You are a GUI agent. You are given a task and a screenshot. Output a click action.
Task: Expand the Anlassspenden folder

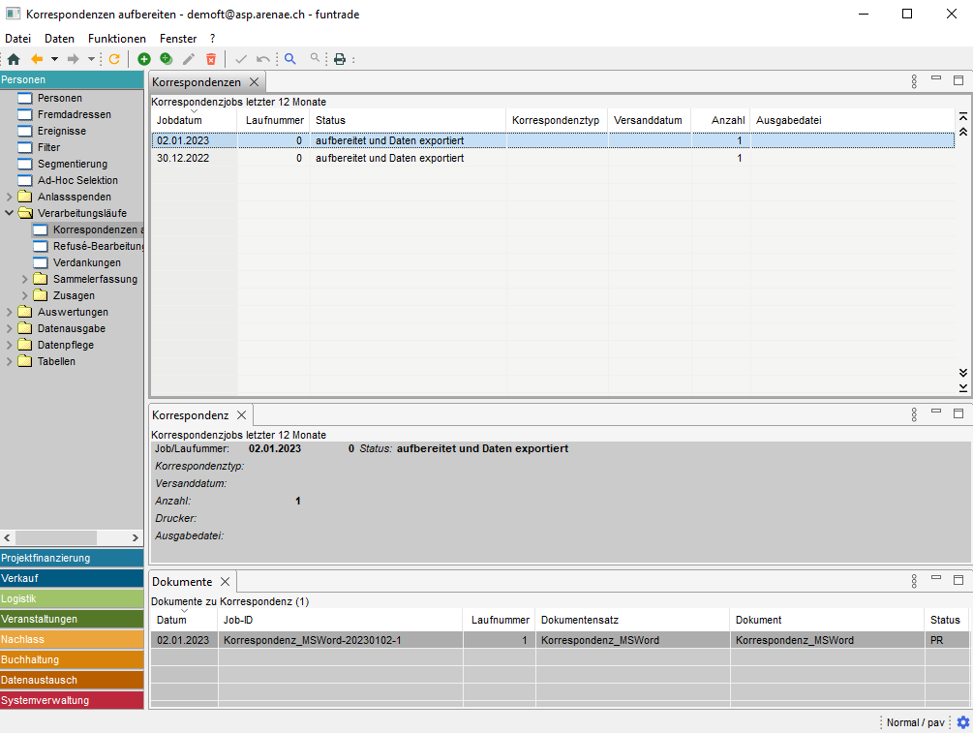[10, 197]
